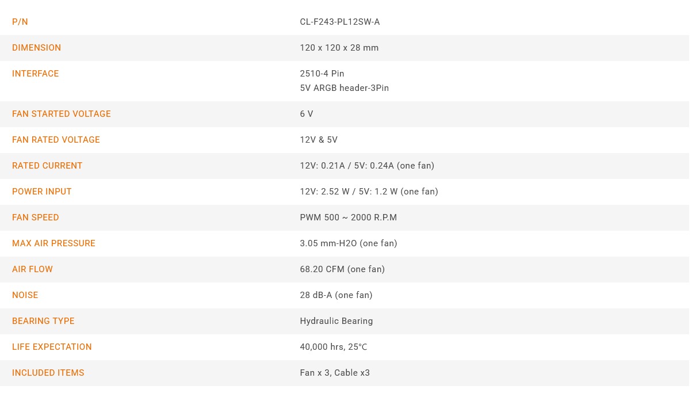Click the LIFE EXPECTATION label
The height and width of the screenshot is (397, 692).
click(52, 347)
